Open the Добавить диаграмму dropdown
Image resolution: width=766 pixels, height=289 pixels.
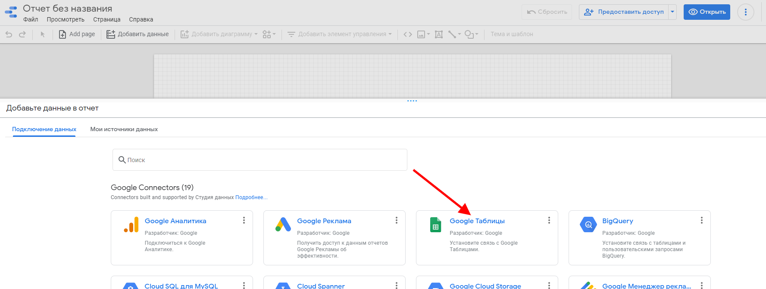(x=219, y=34)
